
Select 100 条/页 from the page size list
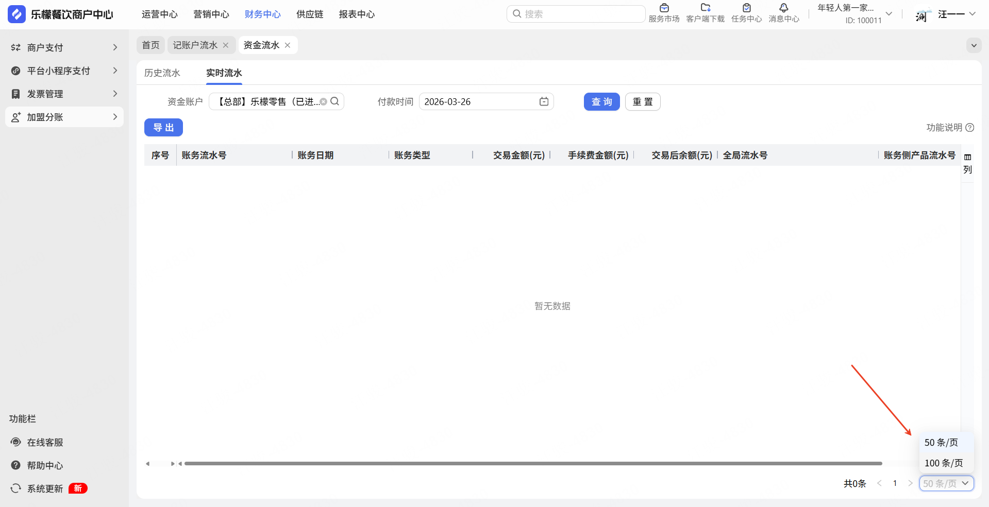click(943, 463)
